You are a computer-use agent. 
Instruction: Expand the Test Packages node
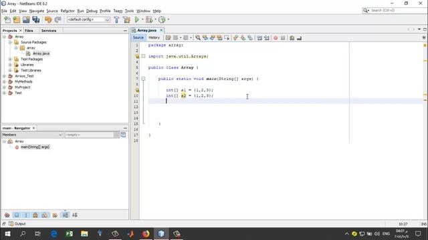coord(10,59)
